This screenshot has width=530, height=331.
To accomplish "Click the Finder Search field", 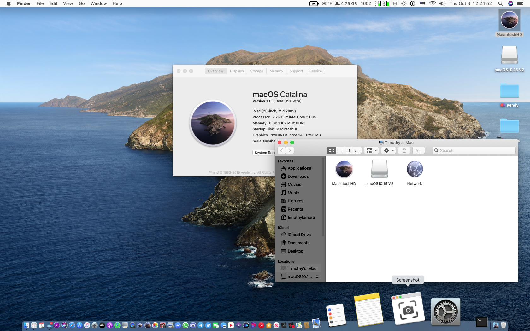I will pos(474,151).
